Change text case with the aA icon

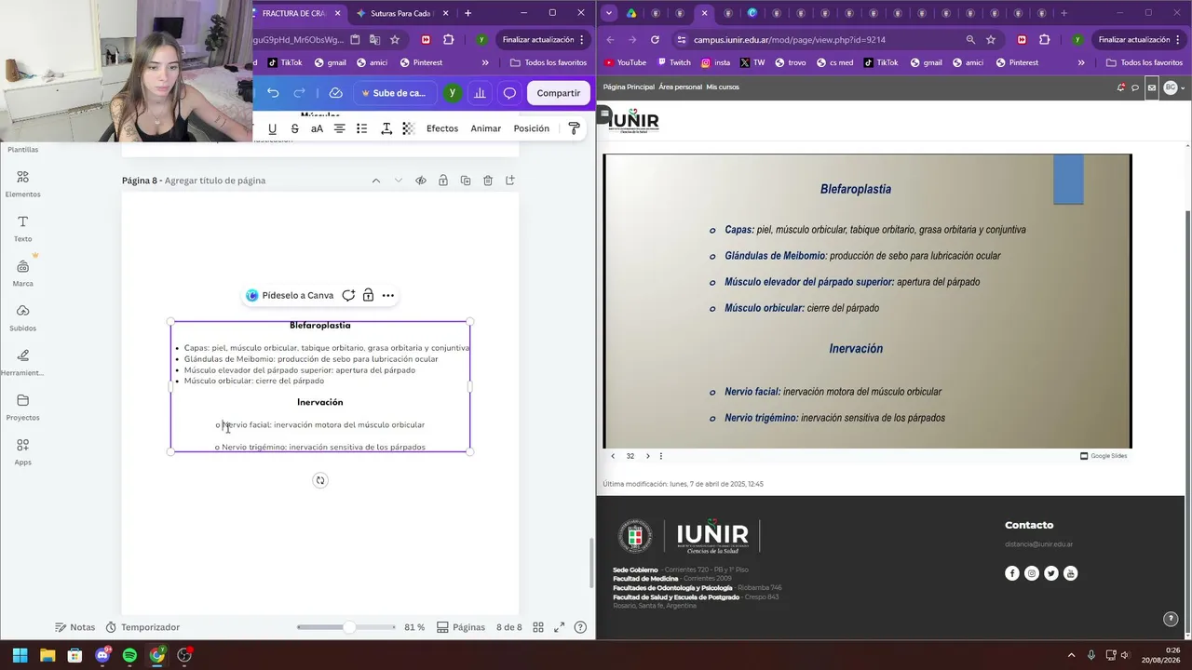(317, 128)
